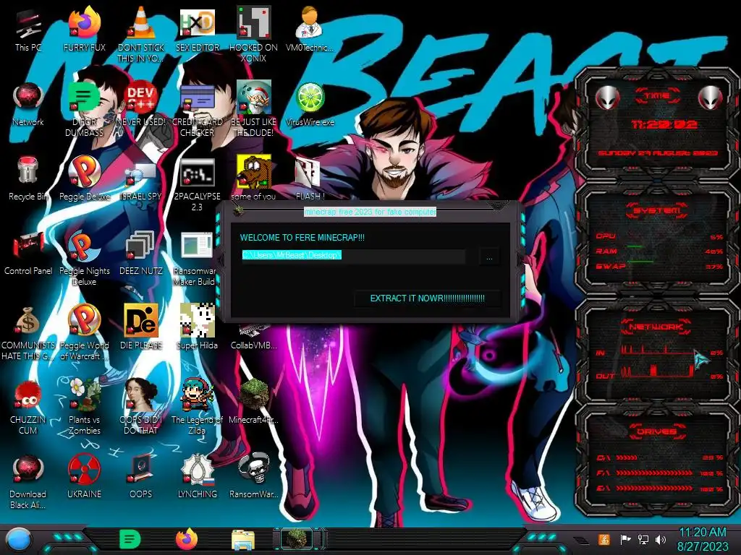Image resolution: width=741 pixels, height=555 pixels.
Task: Select Peggle Nights Deluxe shortcut
Action: [x=85, y=258]
